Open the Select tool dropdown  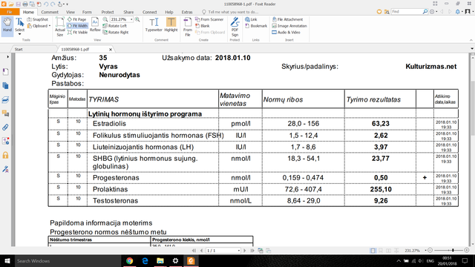pyautogui.click(x=20, y=34)
